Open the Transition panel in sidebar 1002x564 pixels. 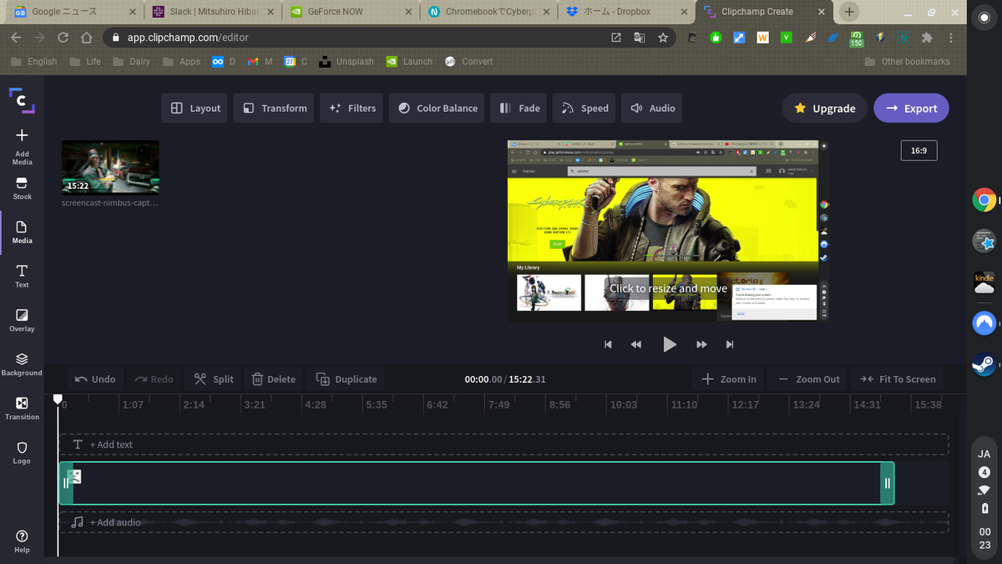(x=22, y=409)
